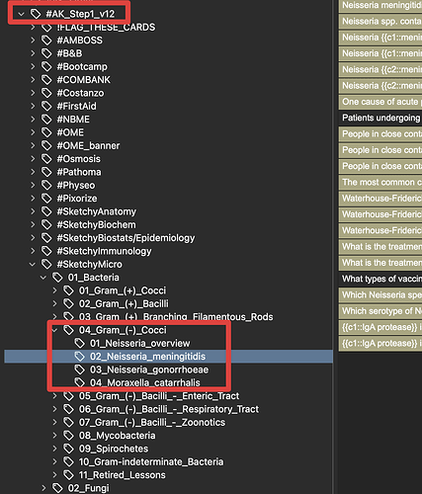The height and width of the screenshot is (494, 422).
Task: Click the tag icon beside #SketchyImmunology
Action: click(x=46, y=251)
